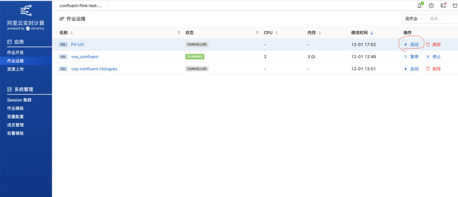The width and height of the screenshot is (458, 197).
Task: Select 作业运维 in the sidebar
Action: 16,61
